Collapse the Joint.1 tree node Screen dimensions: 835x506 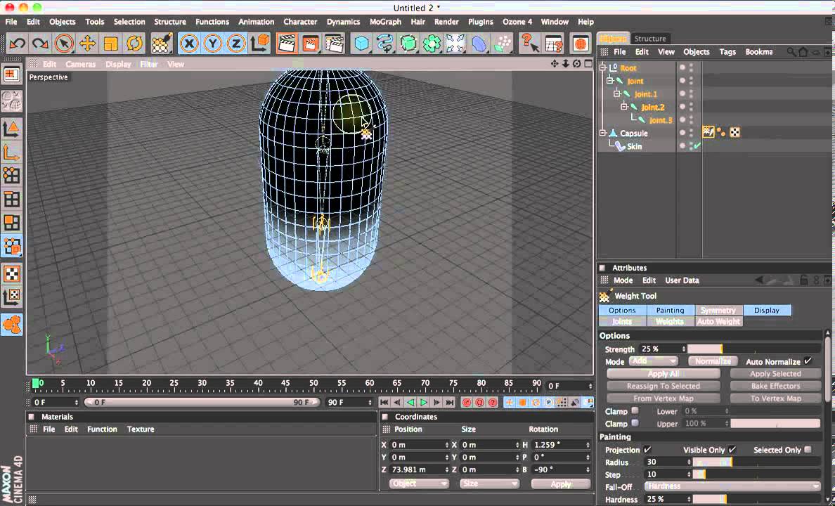click(x=617, y=93)
